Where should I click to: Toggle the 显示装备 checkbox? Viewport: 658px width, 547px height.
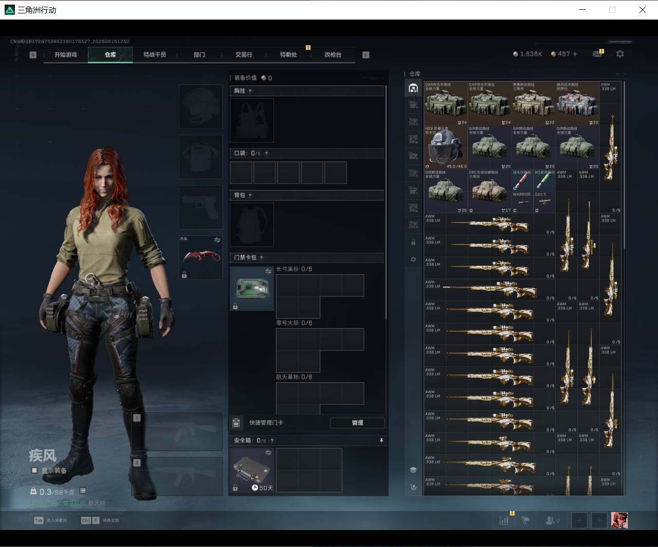point(34,470)
